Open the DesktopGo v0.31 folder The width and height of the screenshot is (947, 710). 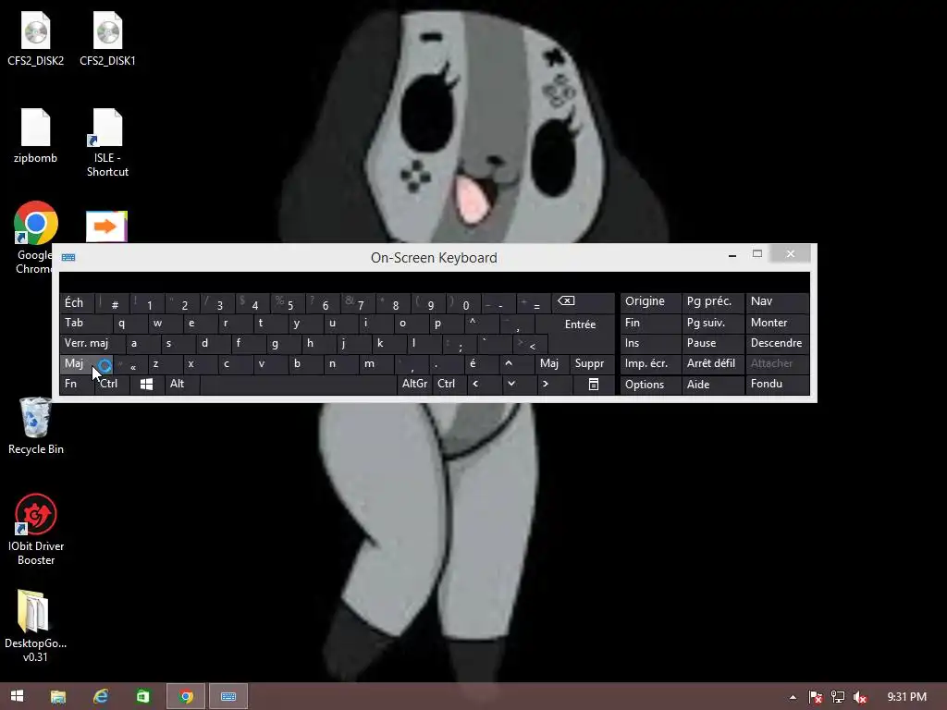pyautogui.click(x=36, y=626)
